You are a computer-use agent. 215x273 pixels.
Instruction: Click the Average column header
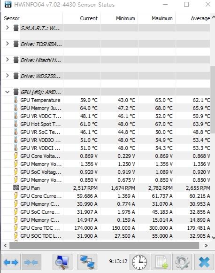193,18
